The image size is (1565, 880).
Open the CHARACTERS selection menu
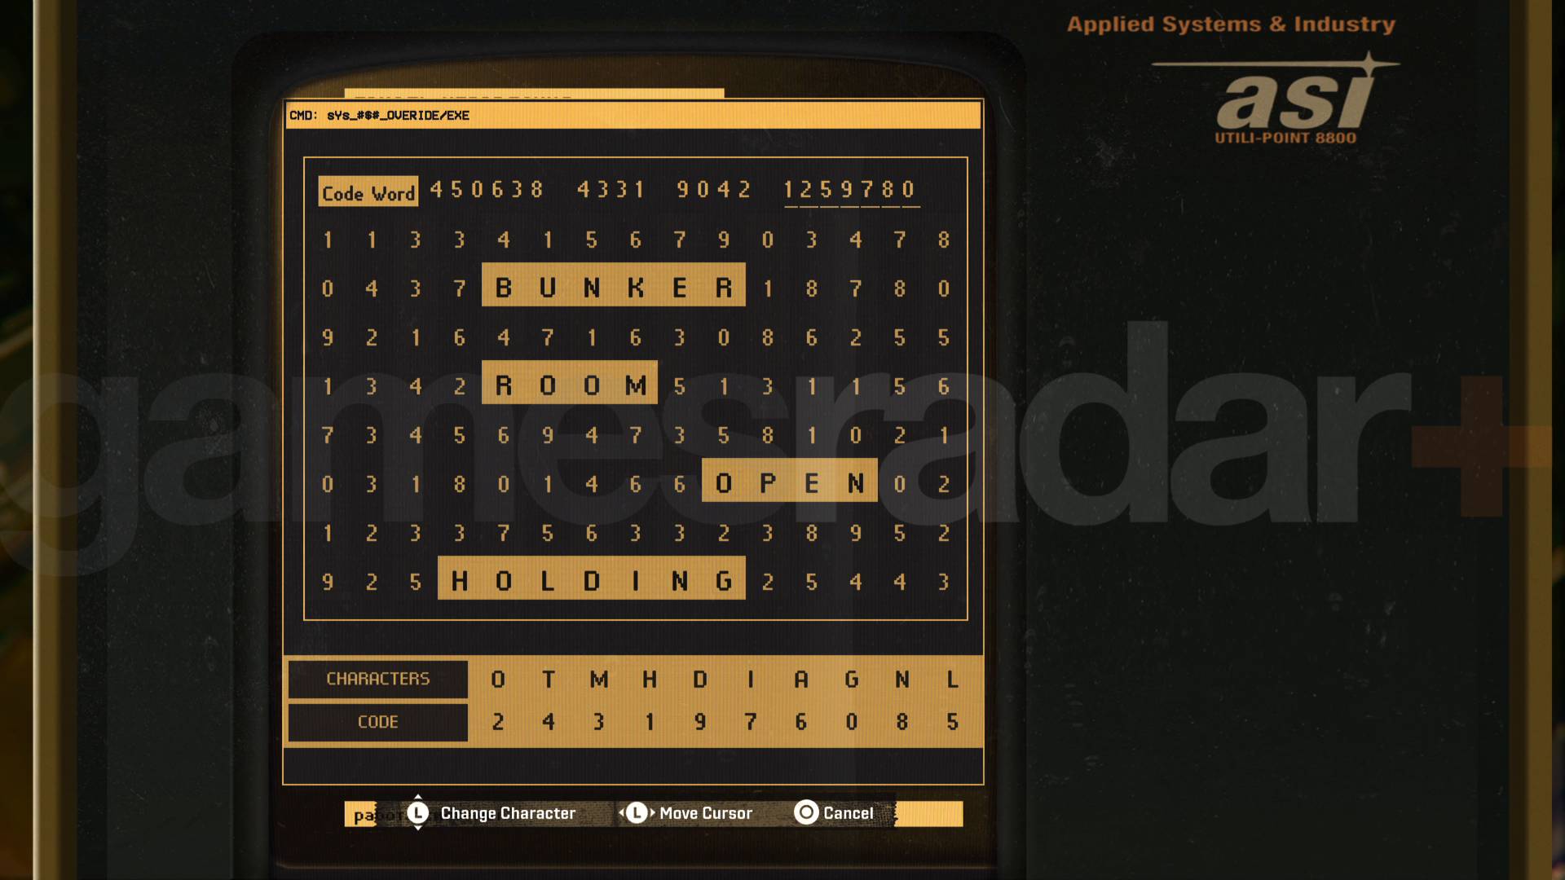click(377, 678)
